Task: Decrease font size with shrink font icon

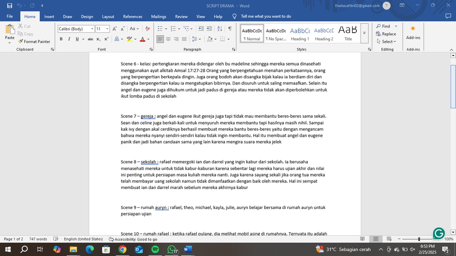Action: pyautogui.click(x=123, y=29)
